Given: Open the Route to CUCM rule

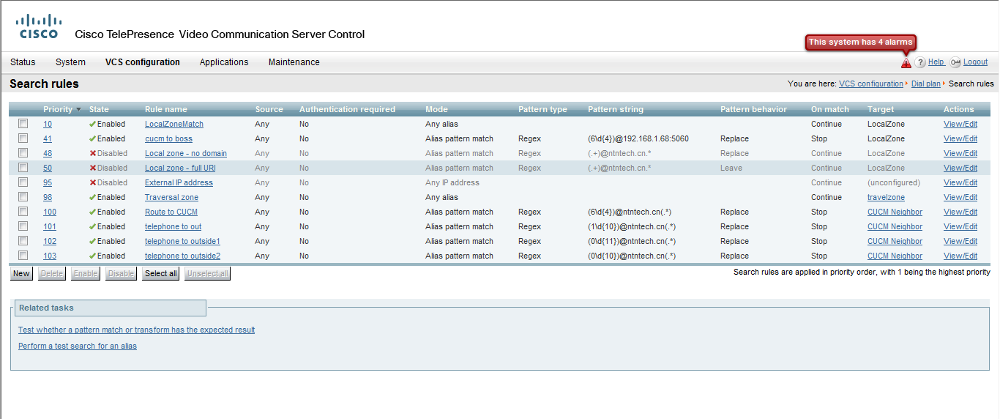Looking at the screenshot, I should click(x=171, y=212).
